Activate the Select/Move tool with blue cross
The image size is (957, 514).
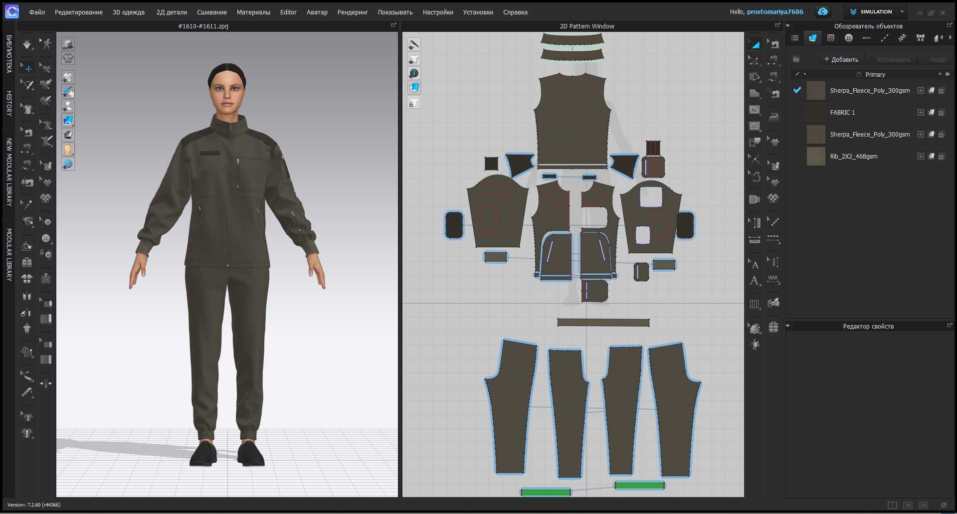point(27,68)
